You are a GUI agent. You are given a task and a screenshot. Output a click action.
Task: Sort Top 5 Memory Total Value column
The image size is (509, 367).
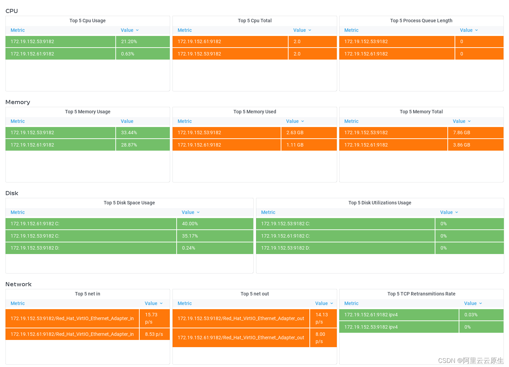pos(461,121)
